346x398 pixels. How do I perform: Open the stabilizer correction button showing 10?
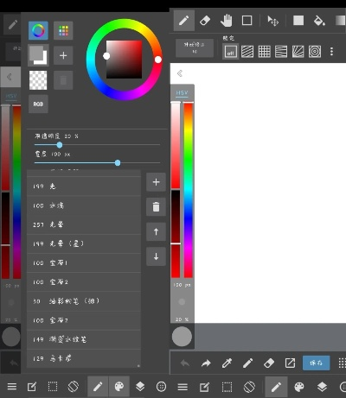point(195,47)
